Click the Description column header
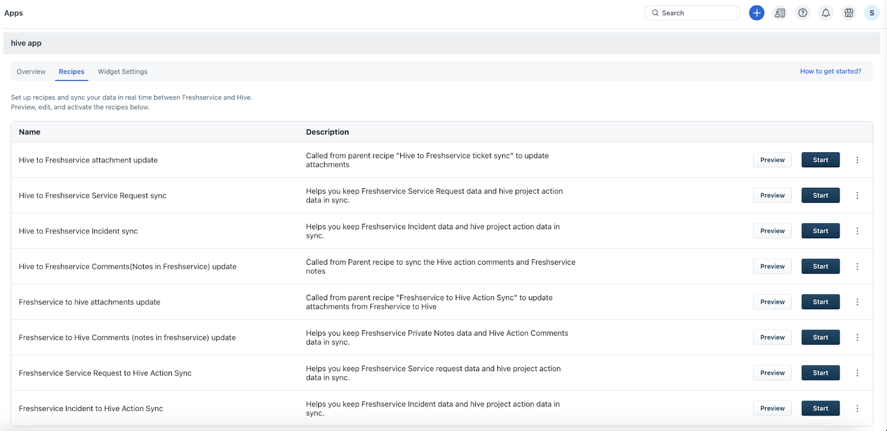887x431 pixels. (x=328, y=132)
